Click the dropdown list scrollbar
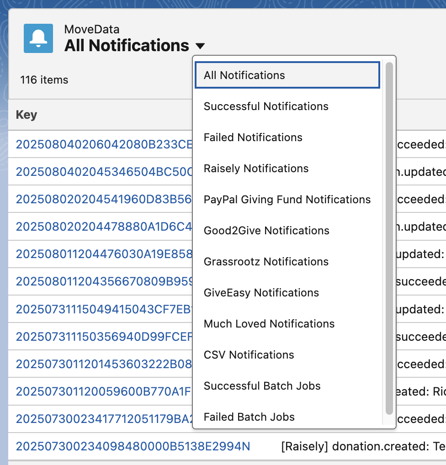Viewport: 446px width, 465px height. point(389,238)
